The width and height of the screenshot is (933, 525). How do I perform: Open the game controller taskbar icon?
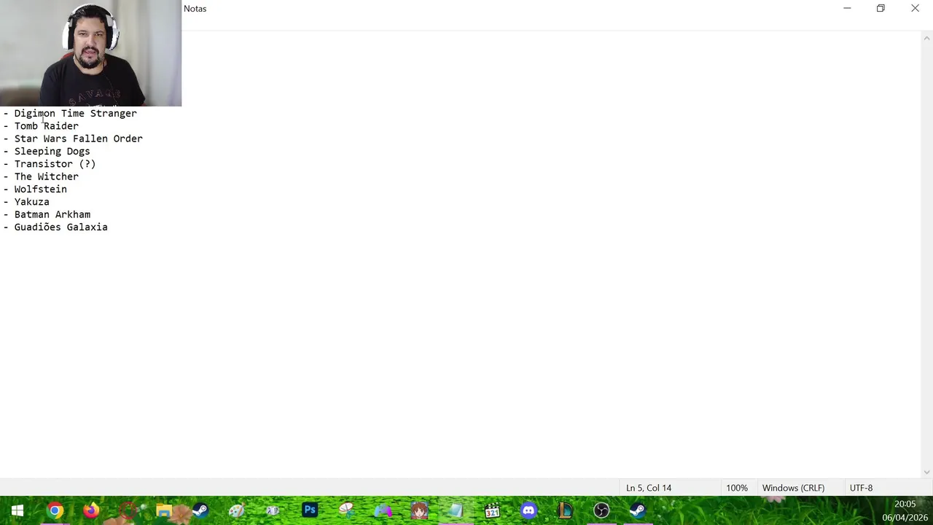tap(383, 510)
